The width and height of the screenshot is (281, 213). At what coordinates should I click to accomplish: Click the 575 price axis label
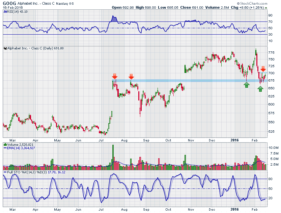pyautogui.click(x=271, y=113)
